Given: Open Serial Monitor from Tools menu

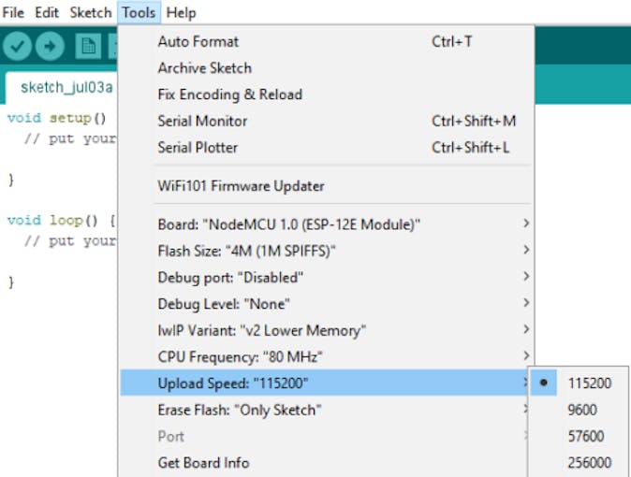Looking at the screenshot, I should click(x=202, y=121).
